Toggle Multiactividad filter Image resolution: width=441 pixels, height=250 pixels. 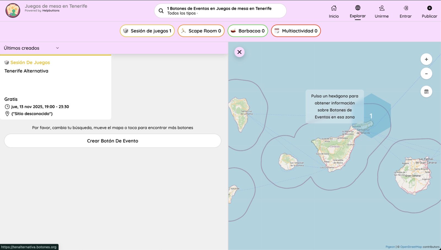click(x=296, y=31)
